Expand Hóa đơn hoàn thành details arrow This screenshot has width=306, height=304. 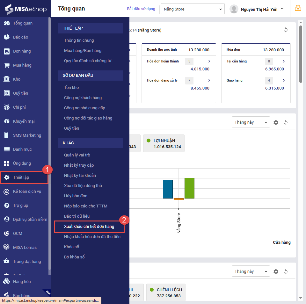209,61
